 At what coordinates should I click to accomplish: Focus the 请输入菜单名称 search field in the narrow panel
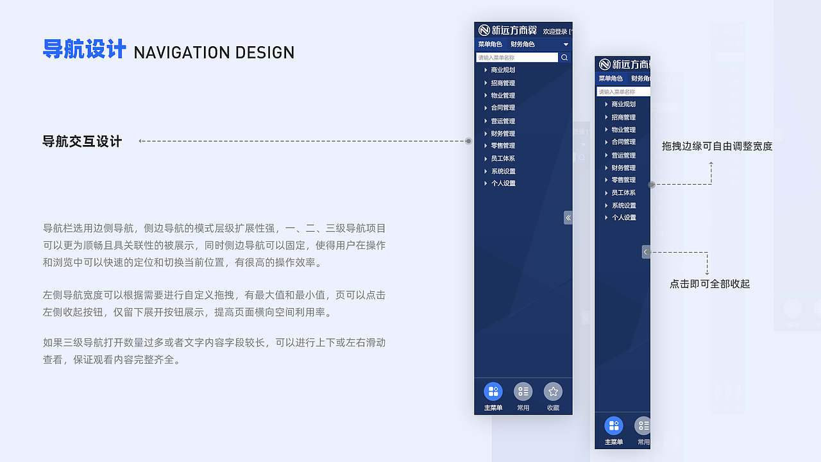[x=623, y=92]
